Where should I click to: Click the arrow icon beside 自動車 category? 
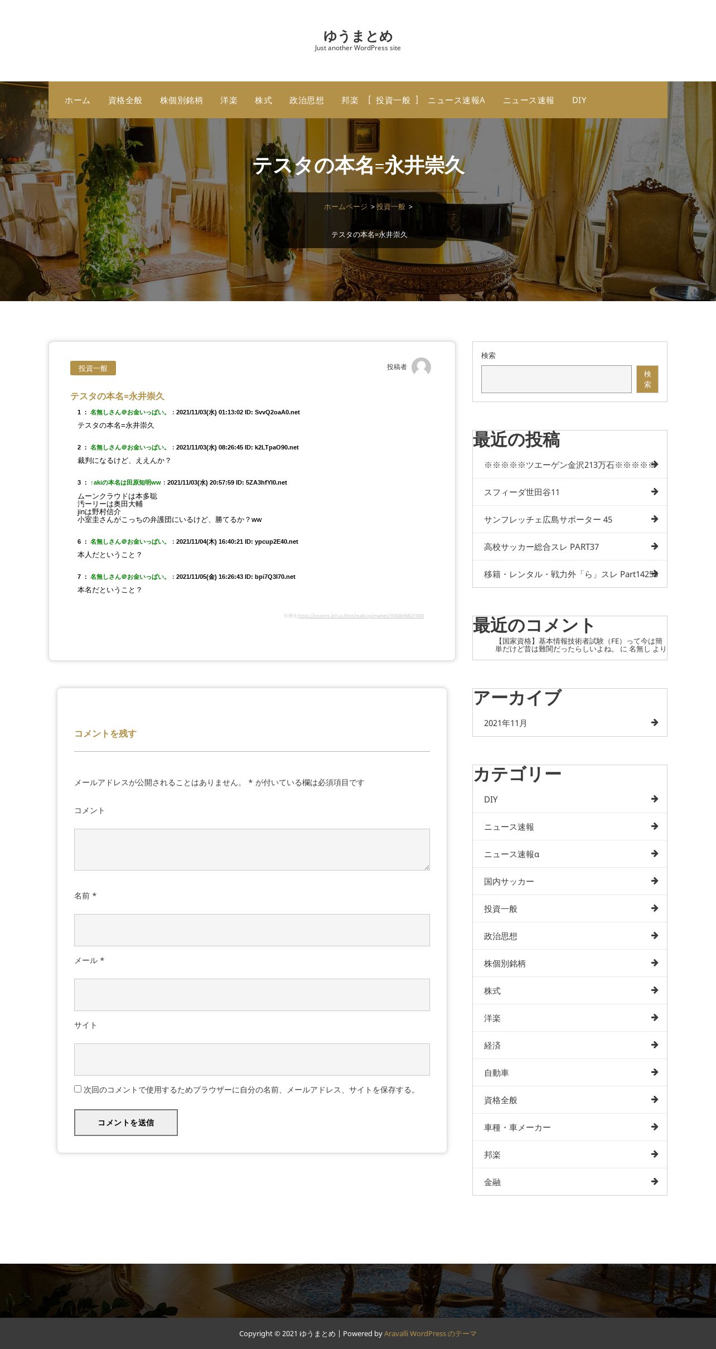coord(655,1072)
